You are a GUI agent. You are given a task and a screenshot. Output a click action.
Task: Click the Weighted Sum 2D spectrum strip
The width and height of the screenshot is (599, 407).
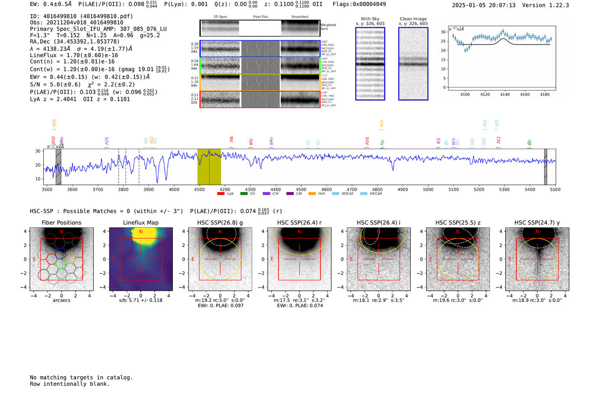[x=260, y=28]
